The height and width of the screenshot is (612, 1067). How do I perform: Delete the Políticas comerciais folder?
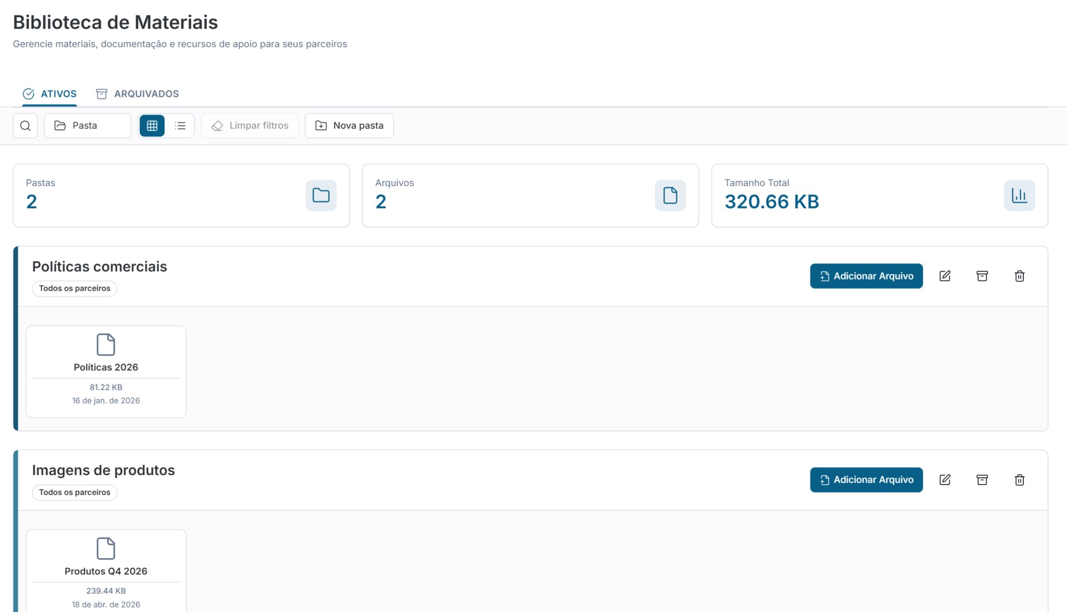[x=1019, y=276]
